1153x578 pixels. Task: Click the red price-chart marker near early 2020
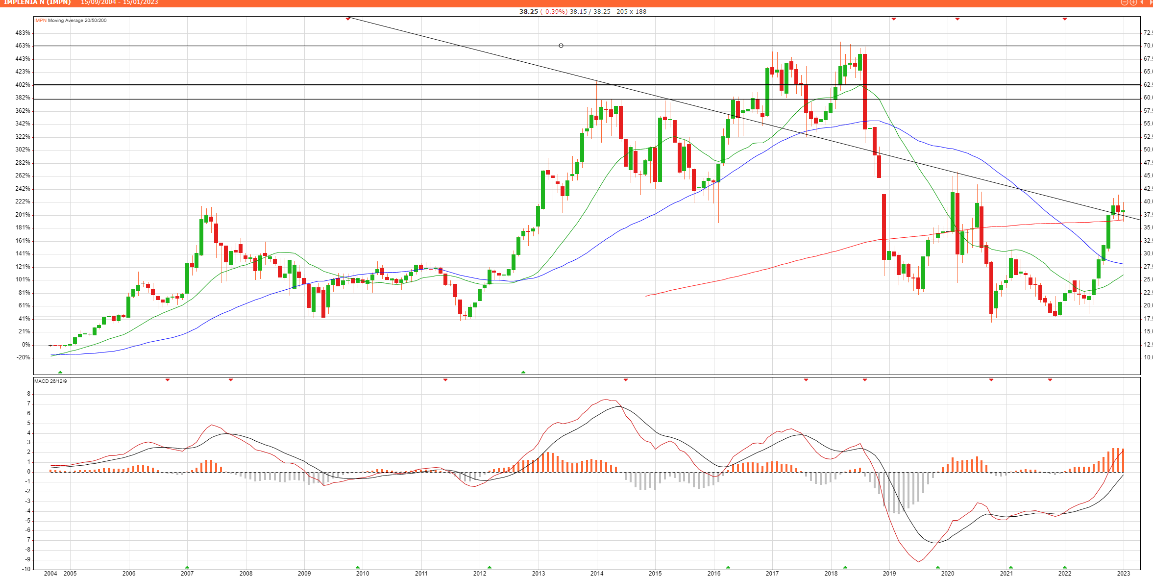pyautogui.click(x=957, y=19)
